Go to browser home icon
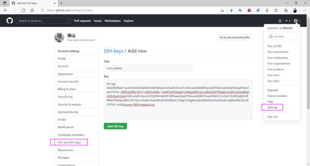The width and height of the screenshot is (310, 166). pyautogui.click(x=32, y=10)
